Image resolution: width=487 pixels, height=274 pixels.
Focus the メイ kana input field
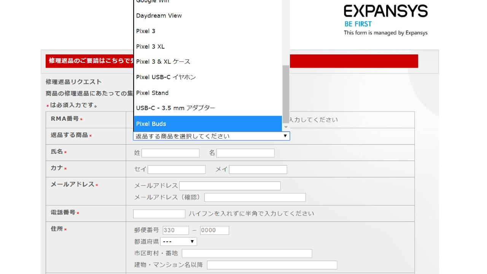pyautogui.click(x=258, y=169)
